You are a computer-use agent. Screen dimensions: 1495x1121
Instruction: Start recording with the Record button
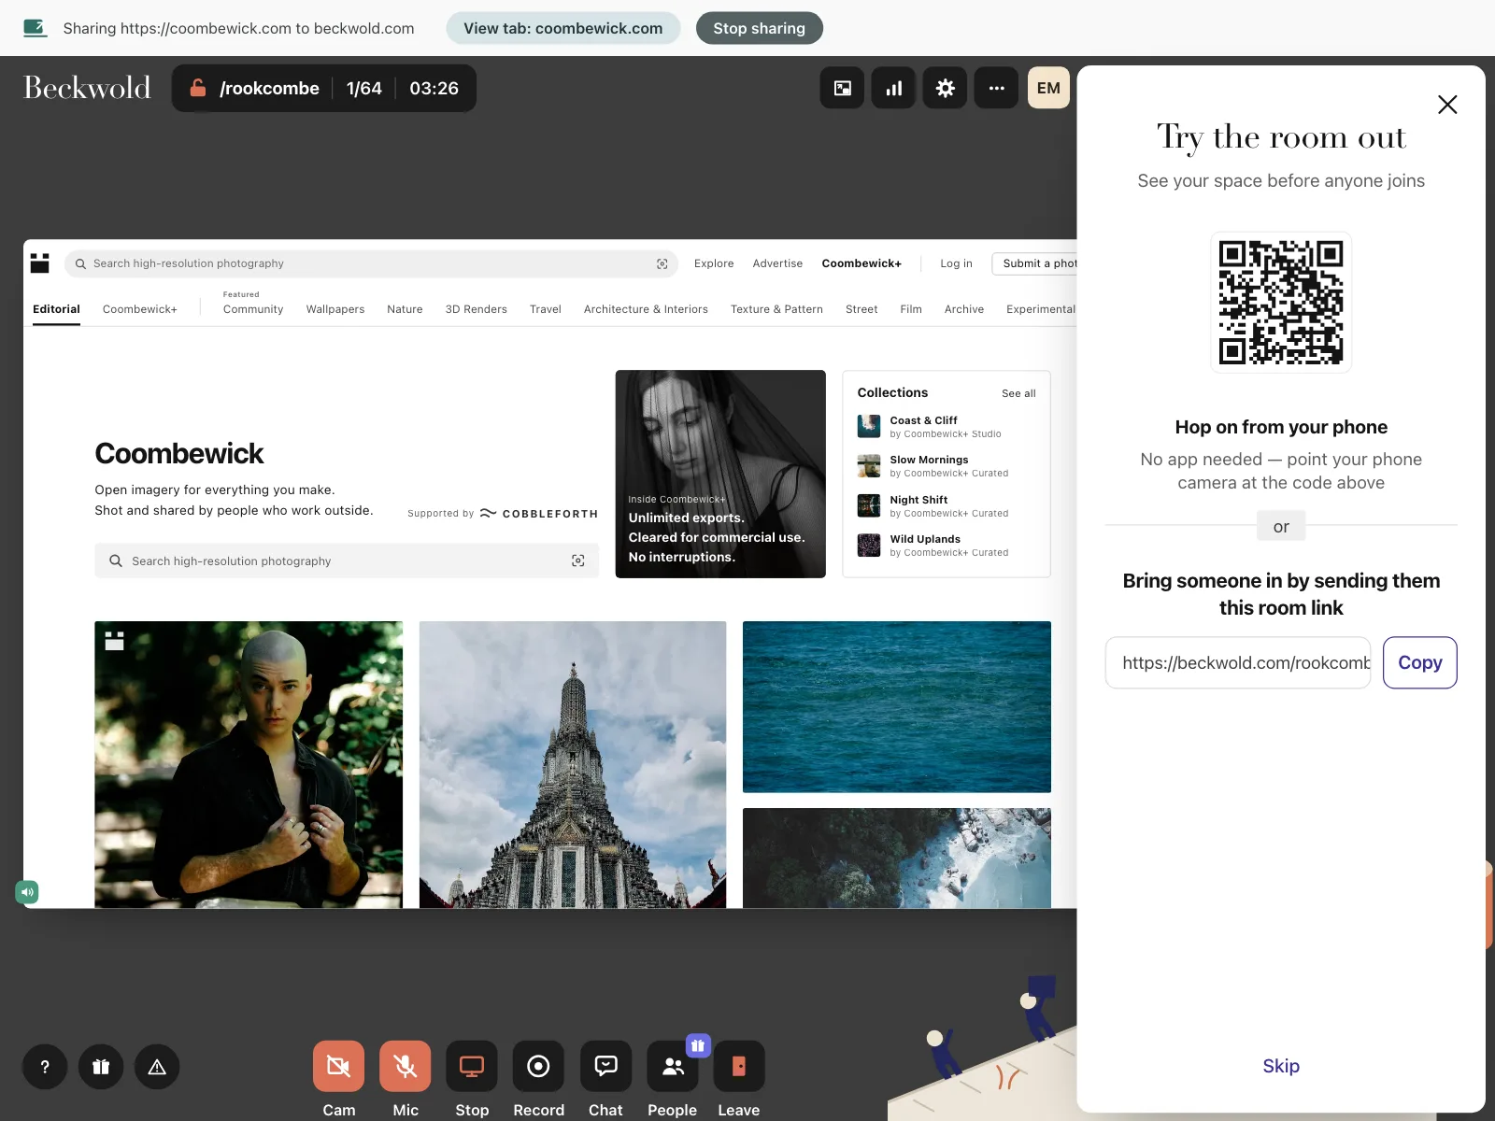click(x=538, y=1066)
